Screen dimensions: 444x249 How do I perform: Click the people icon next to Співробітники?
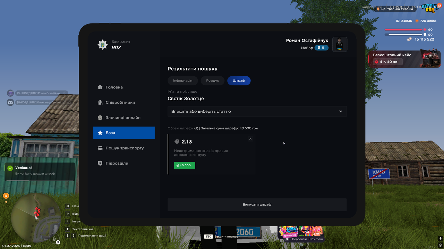tap(100, 102)
